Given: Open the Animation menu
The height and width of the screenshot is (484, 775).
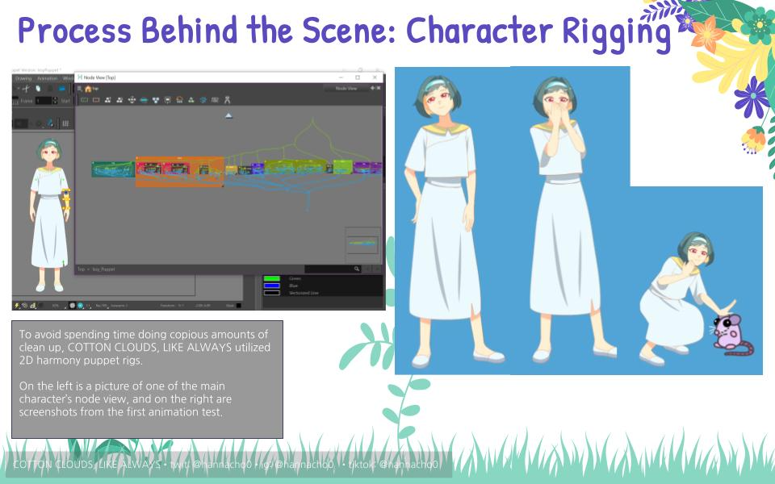Looking at the screenshot, I should [x=47, y=78].
